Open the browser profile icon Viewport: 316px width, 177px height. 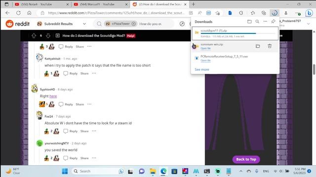pyautogui.click(x=286, y=13)
